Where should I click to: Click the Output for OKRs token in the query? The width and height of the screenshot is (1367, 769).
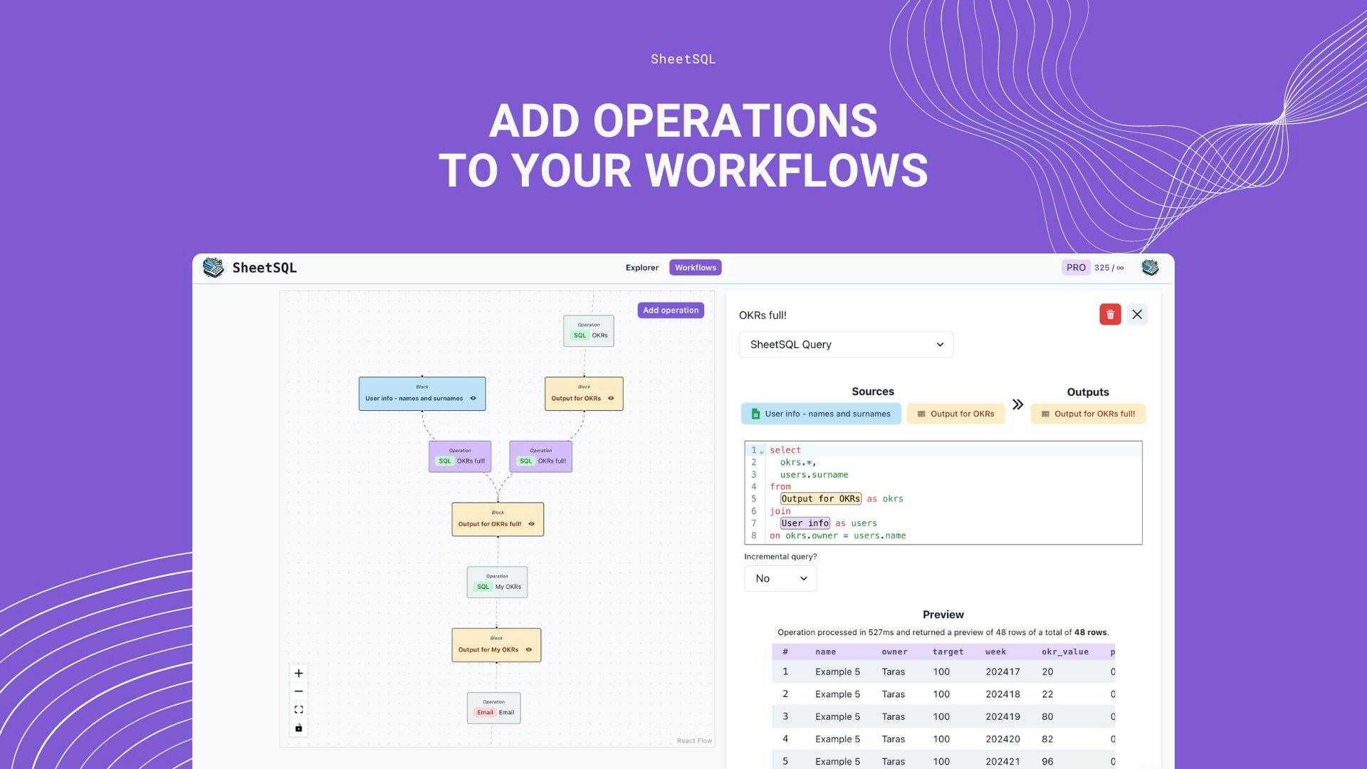[x=821, y=498]
